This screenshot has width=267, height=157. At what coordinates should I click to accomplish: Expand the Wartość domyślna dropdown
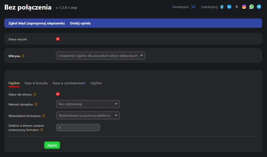point(88,104)
